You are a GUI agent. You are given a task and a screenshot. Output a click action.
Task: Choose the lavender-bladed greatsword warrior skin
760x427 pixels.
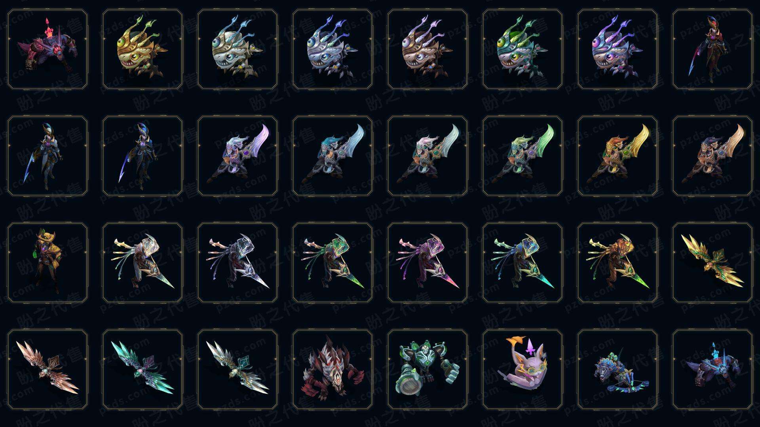(x=237, y=156)
